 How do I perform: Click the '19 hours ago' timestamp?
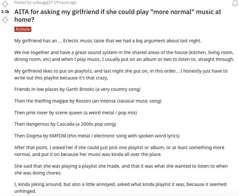pos(65,3)
